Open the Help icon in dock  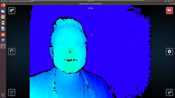pos(3,40)
